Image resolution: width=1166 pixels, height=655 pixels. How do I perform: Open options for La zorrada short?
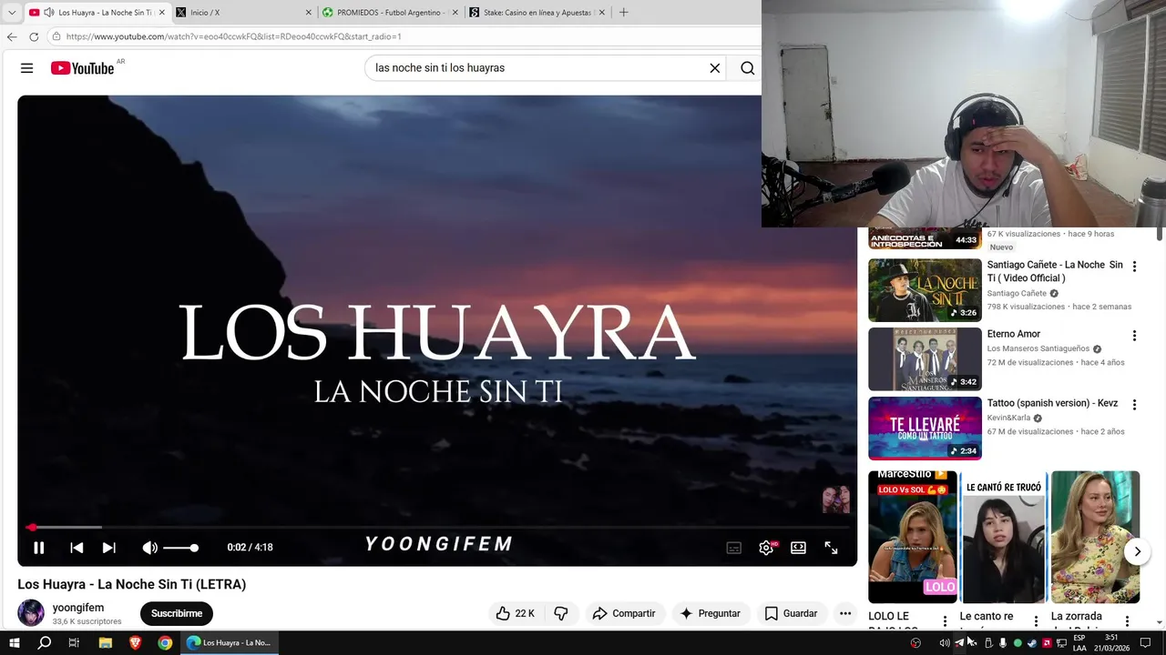1127,621
